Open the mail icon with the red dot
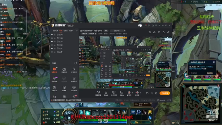The width and height of the screenshot is (222, 125). click(145, 26)
